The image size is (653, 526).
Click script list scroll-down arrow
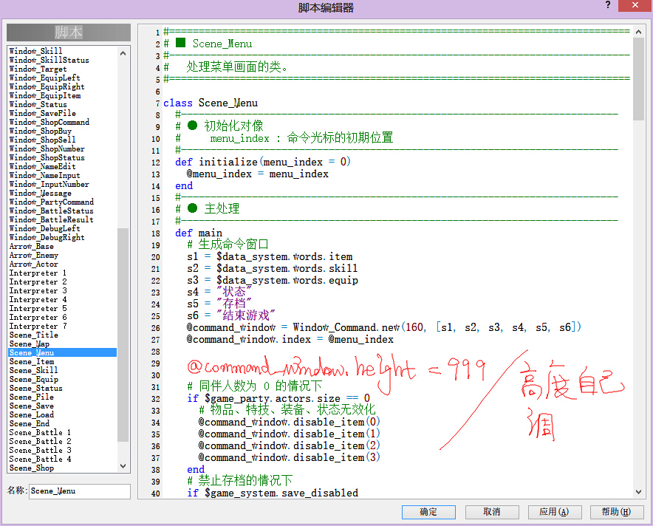(123, 466)
